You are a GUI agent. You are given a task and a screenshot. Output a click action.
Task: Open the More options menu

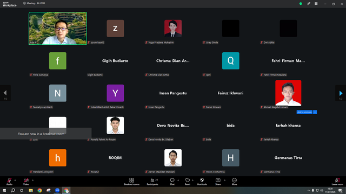(x=234, y=182)
